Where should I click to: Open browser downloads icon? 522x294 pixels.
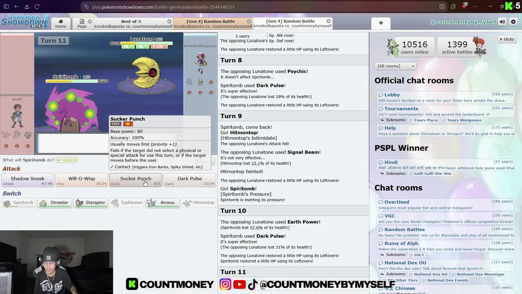(x=27, y=7)
